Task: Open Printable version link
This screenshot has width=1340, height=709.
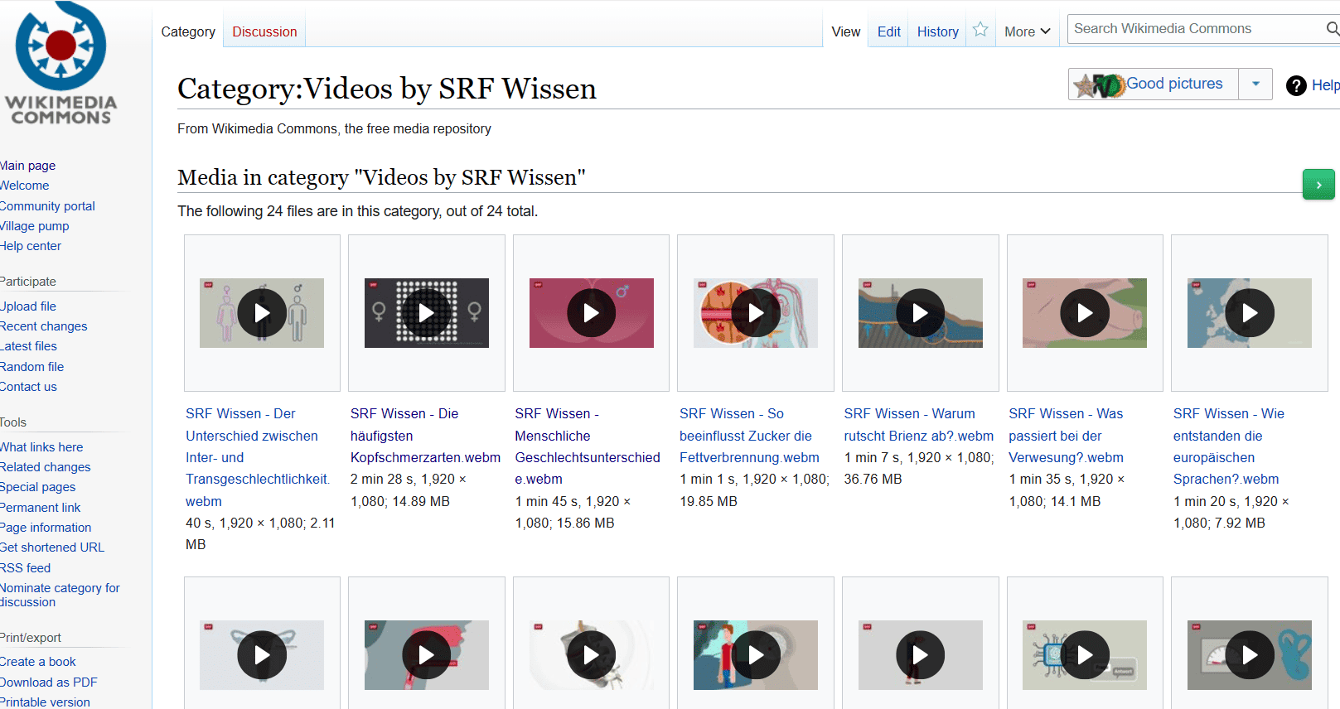Action: tap(45, 702)
